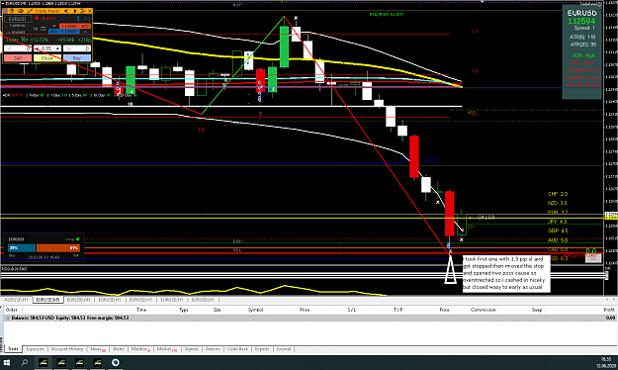
Task: Open the Journal tab in the terminal
Action: pyautogui.click(x=284, y=349)
